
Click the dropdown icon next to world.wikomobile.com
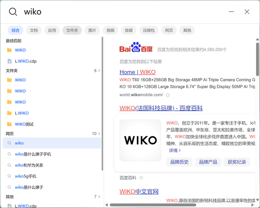coord(168,95)
